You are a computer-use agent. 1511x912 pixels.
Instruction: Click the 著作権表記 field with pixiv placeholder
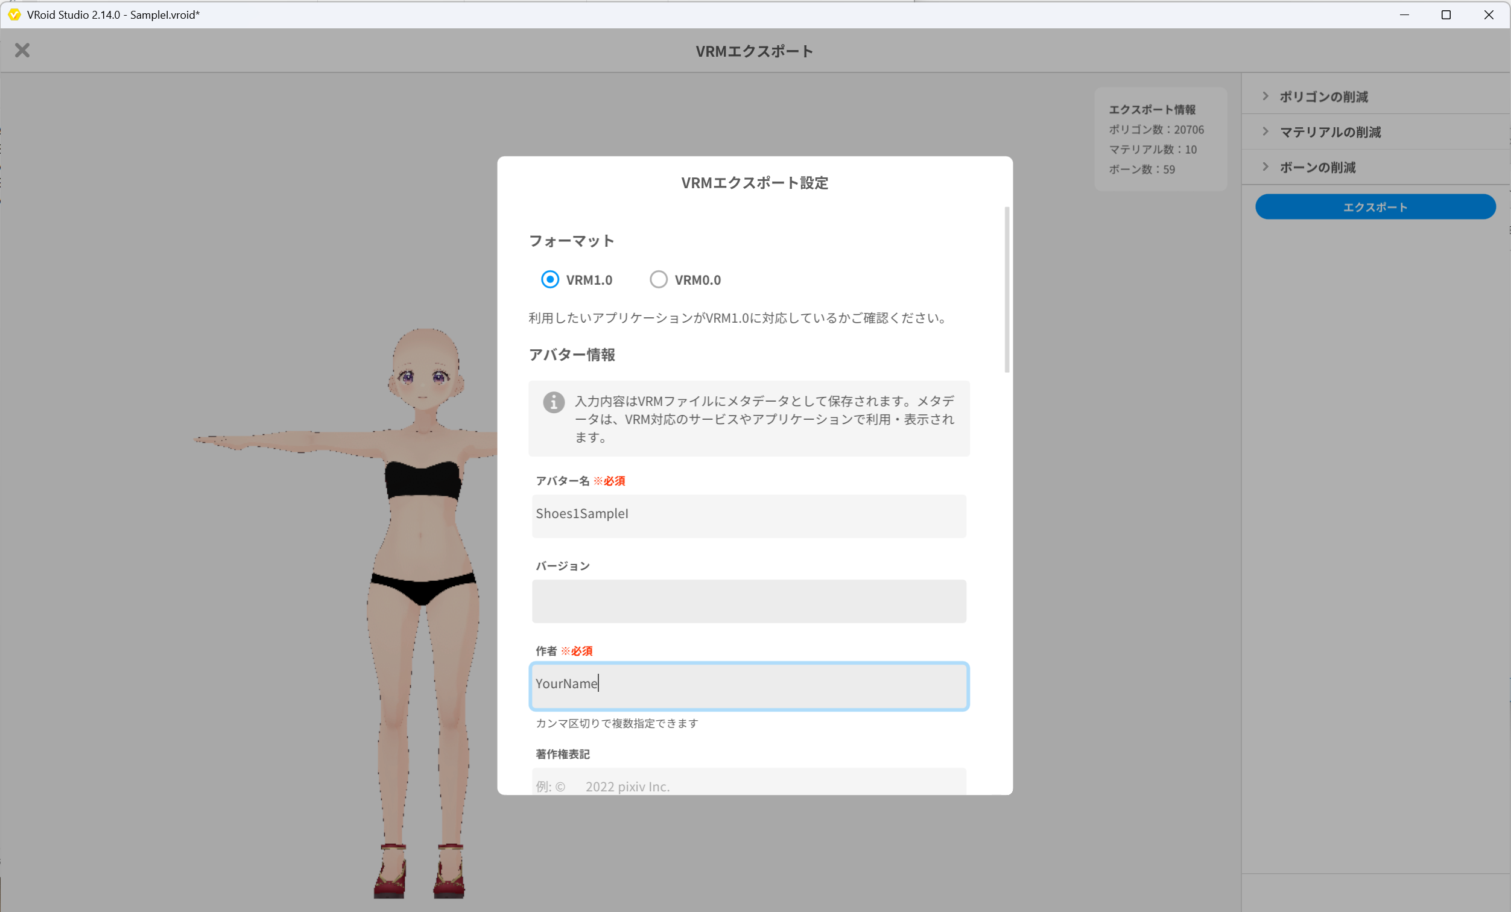(x=749, y=781)
